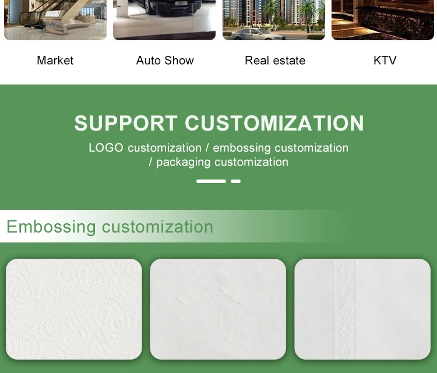Select the diamond stripe embossing sample
Screen dimensions: 437x373
point(362,309)
